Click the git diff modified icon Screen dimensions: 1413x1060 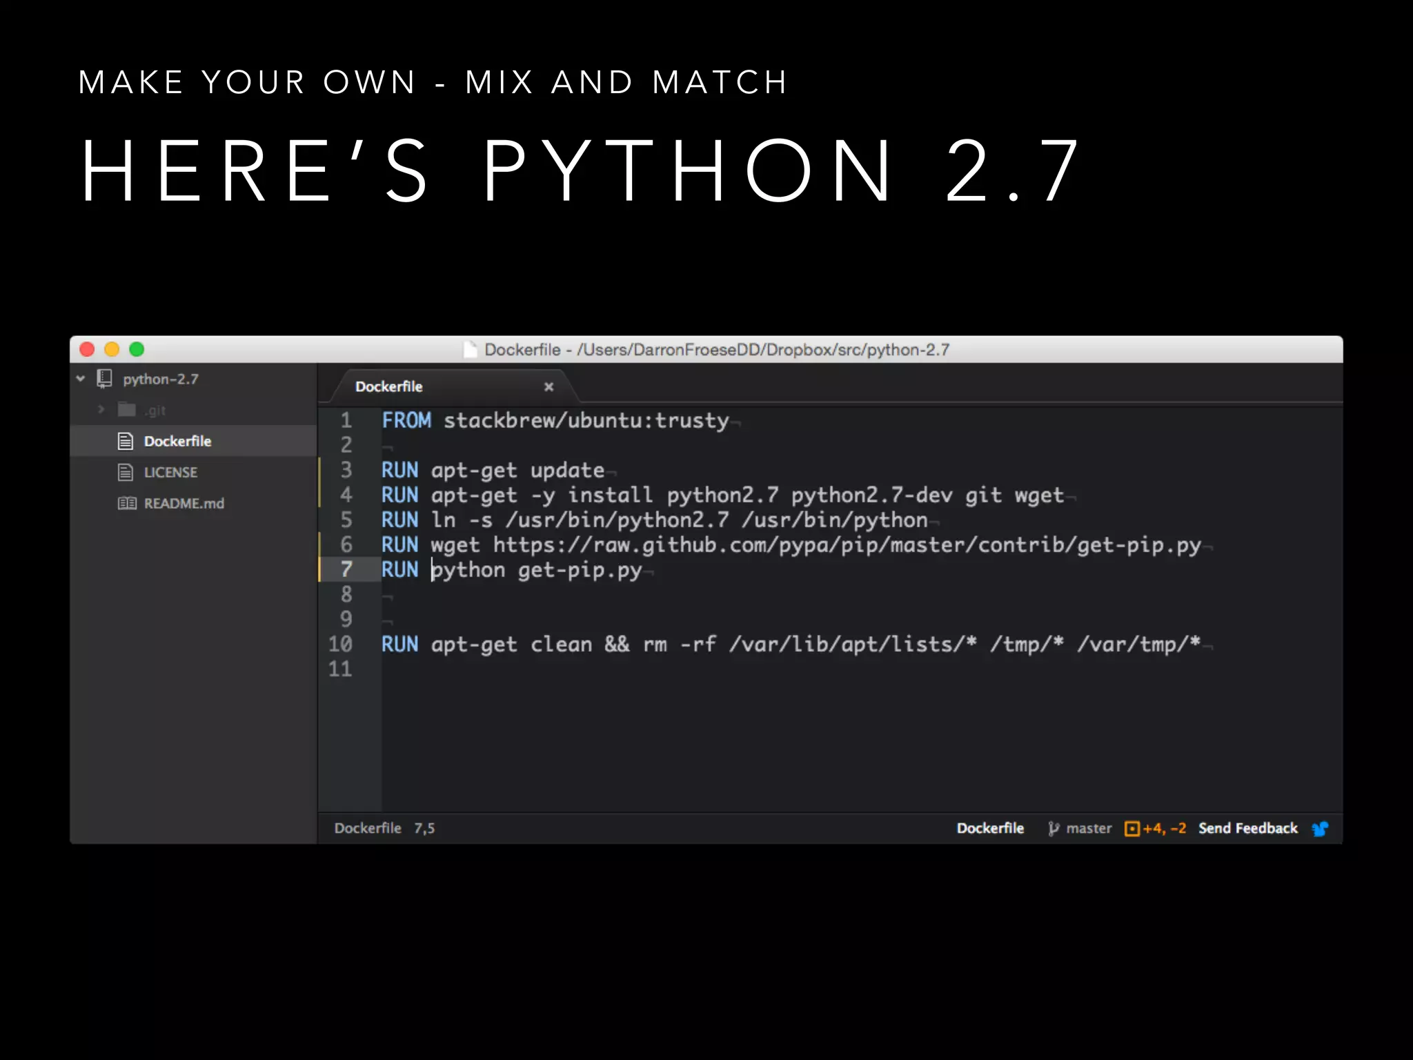(1132, 829)
